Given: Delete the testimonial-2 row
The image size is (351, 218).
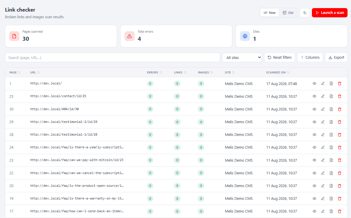Looking at the screenshot, I should (340, 122).
